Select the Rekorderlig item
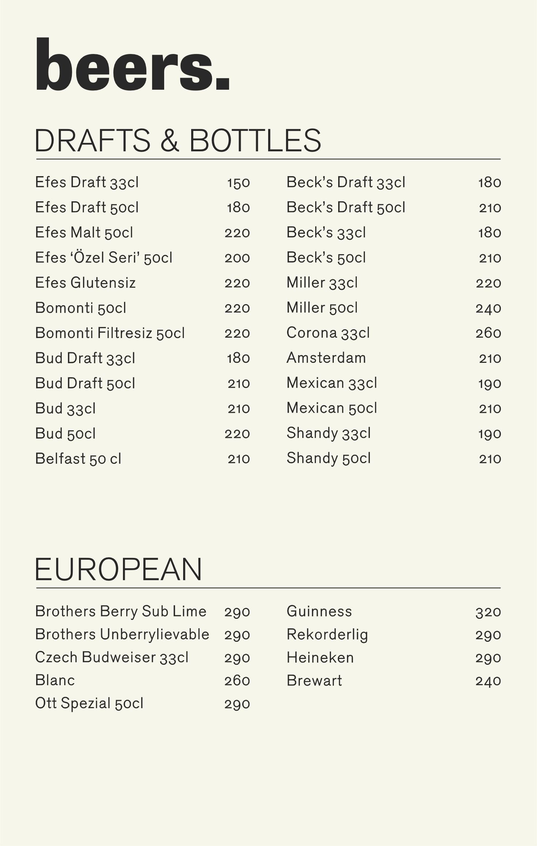The image size is (537, 846). pyautogui.click(x=327, y=635)
